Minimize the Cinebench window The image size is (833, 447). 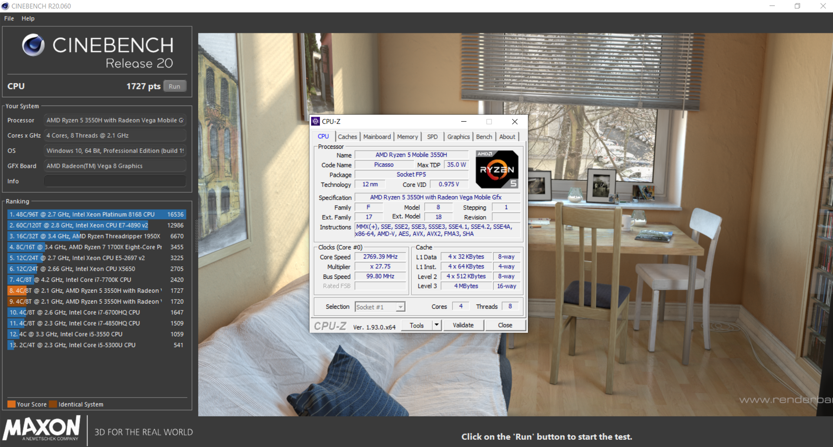click(x=772, y=6)
